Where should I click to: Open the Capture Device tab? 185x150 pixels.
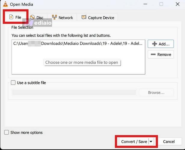pos(97,18)
